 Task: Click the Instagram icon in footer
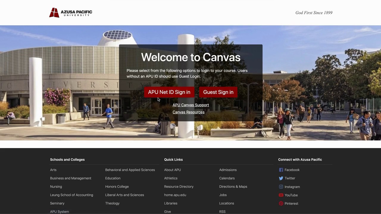click(281, 187)
